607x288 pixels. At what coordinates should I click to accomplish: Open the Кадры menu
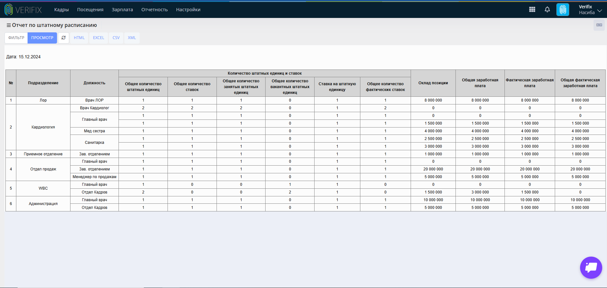point(62,10)
